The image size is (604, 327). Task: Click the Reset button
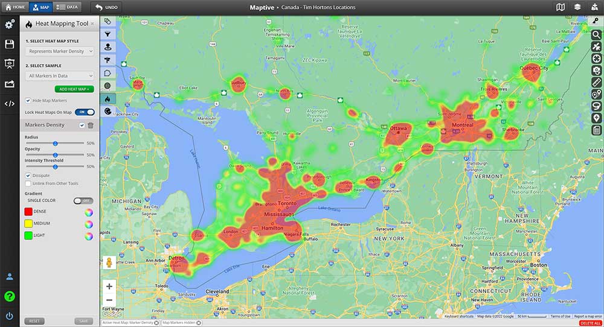click(34, 321)
